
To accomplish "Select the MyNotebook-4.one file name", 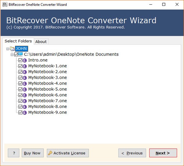I will coord(48,83).
